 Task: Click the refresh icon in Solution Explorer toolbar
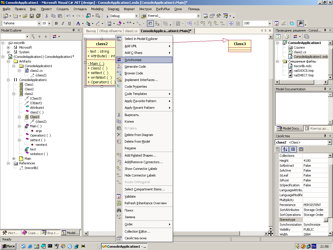278,36
